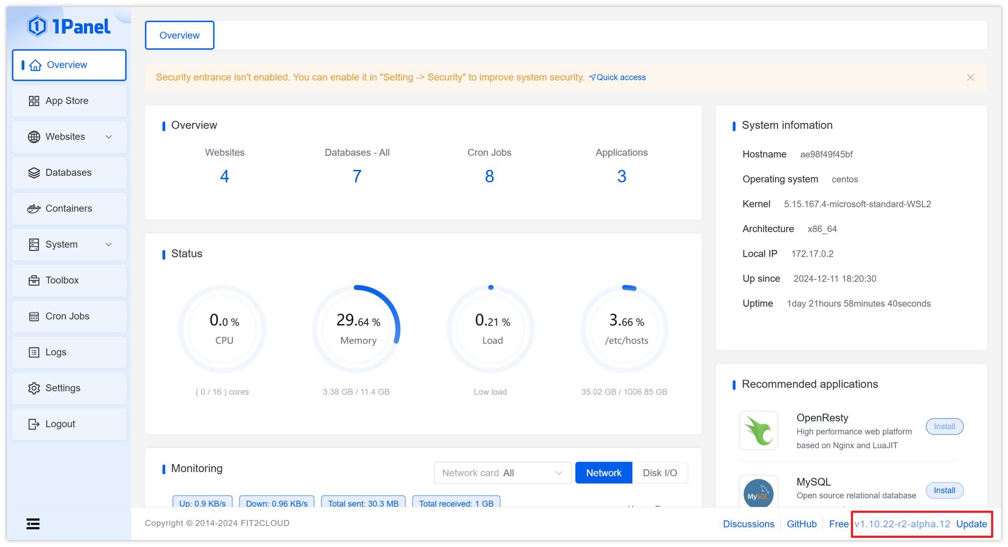Collapse sidebar using bottom menu icon
This screenshot has height=547, width=1008.
[x=33, y=524]
